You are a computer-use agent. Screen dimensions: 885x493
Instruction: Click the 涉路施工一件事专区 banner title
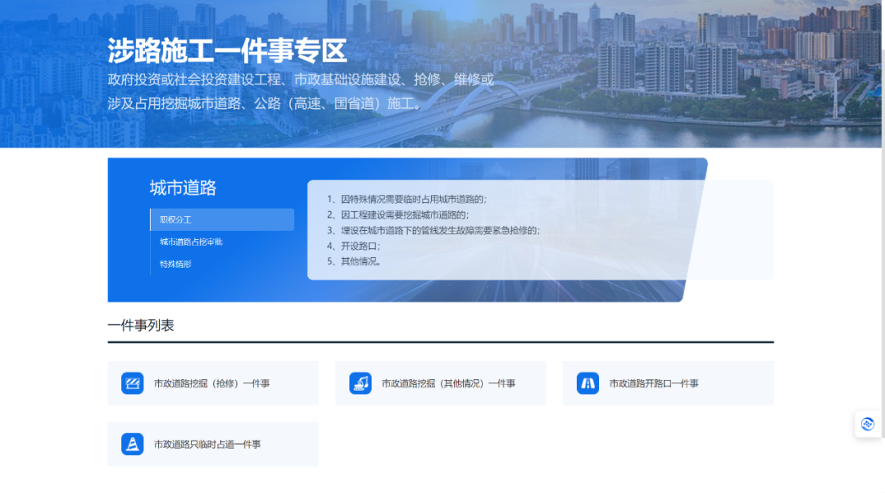click(x=227, y=51)
